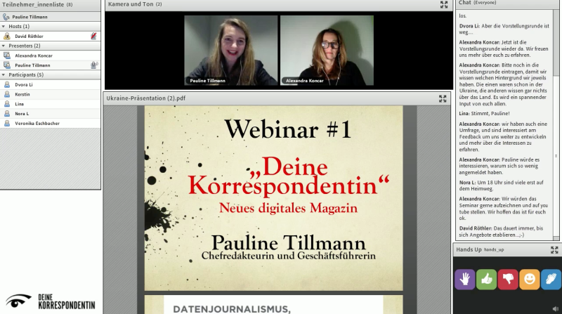Select Veronika Eschbacher in participants list
562x314 pixels.
point(50,124)
